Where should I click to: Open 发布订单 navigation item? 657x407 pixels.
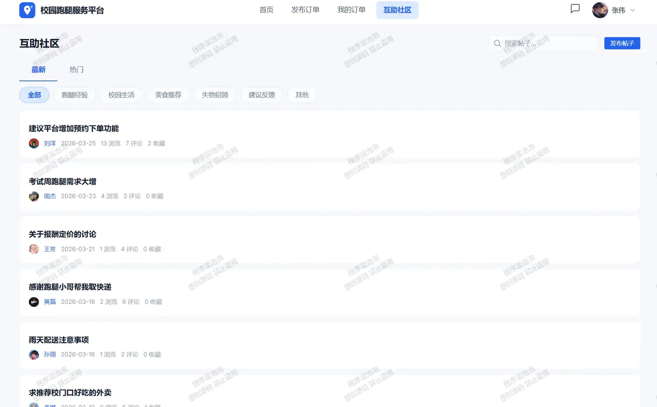pos(306,10)
